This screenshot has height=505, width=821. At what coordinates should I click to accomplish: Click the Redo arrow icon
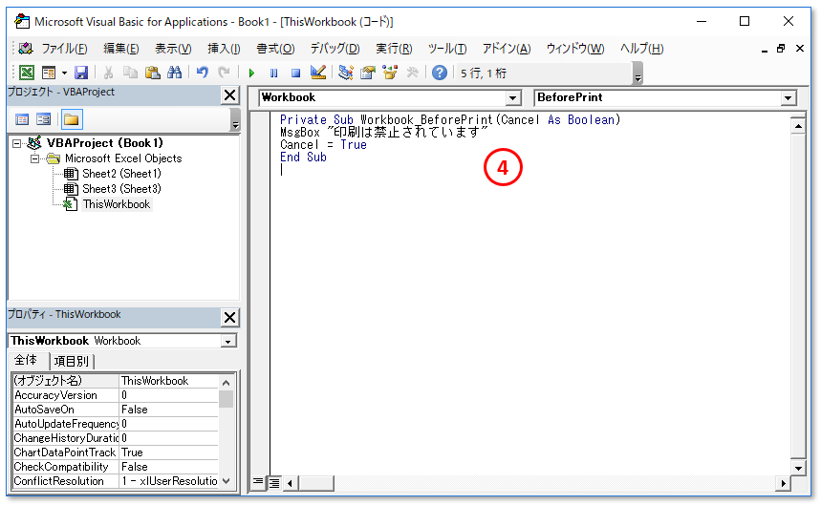point(224,73)
